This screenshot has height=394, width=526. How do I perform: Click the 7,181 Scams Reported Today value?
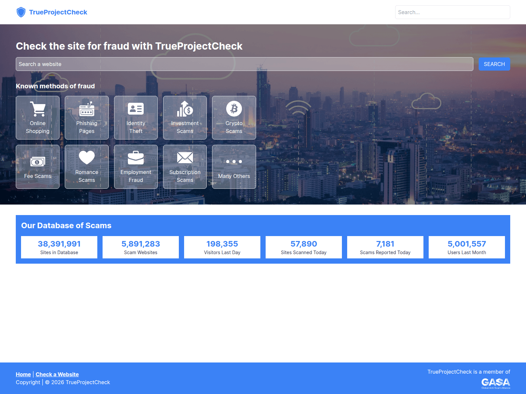pyautogui.click(x=385, y=244)
